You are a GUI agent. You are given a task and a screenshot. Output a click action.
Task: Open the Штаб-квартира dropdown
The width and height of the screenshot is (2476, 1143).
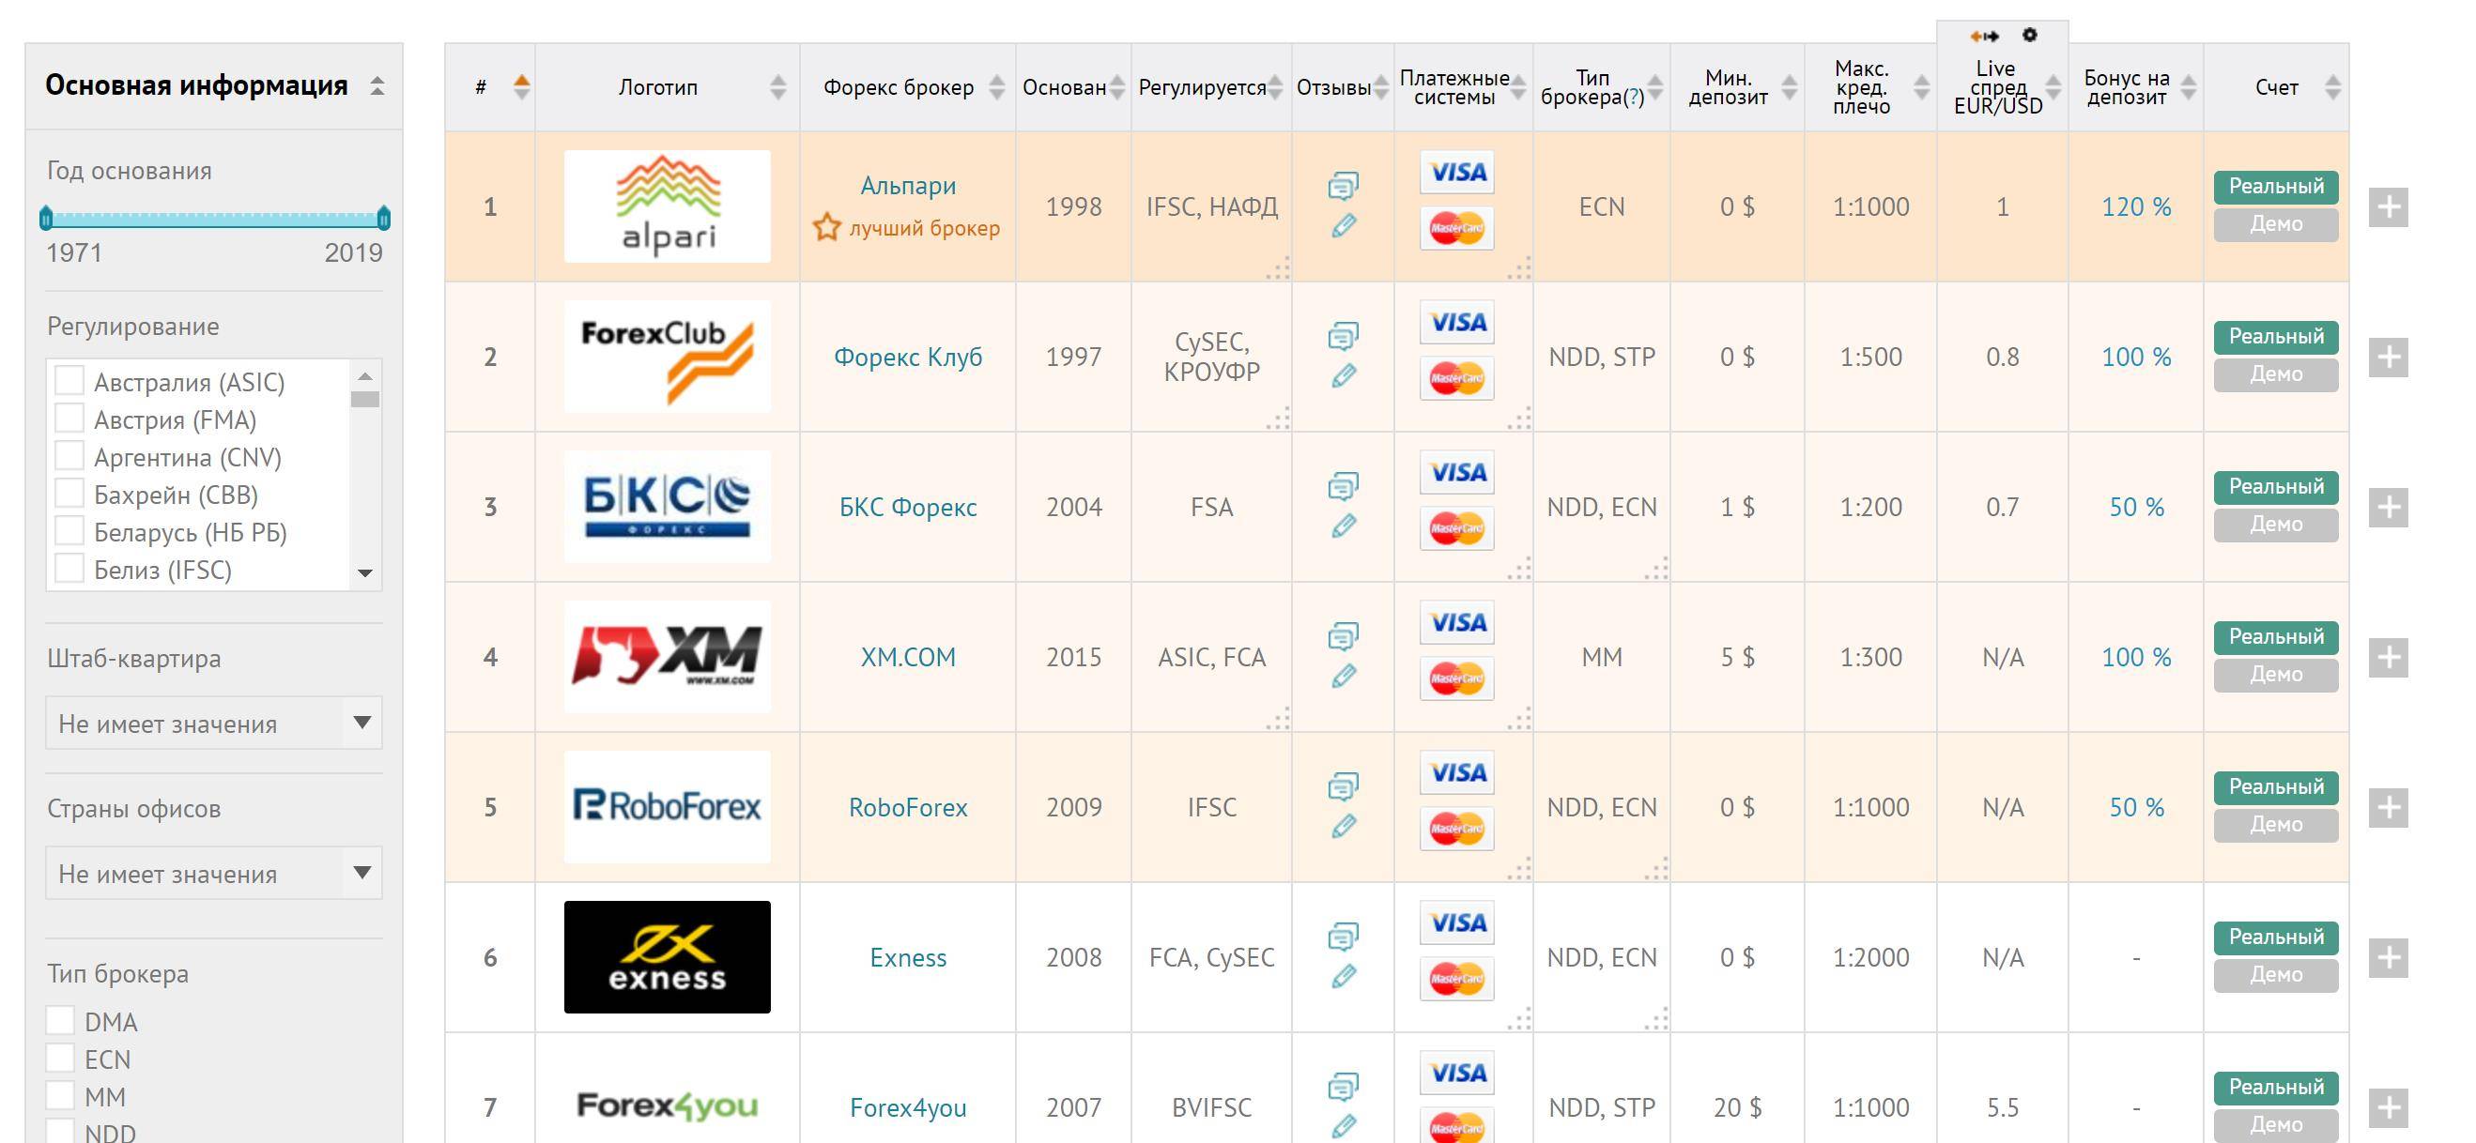point(213,724)
